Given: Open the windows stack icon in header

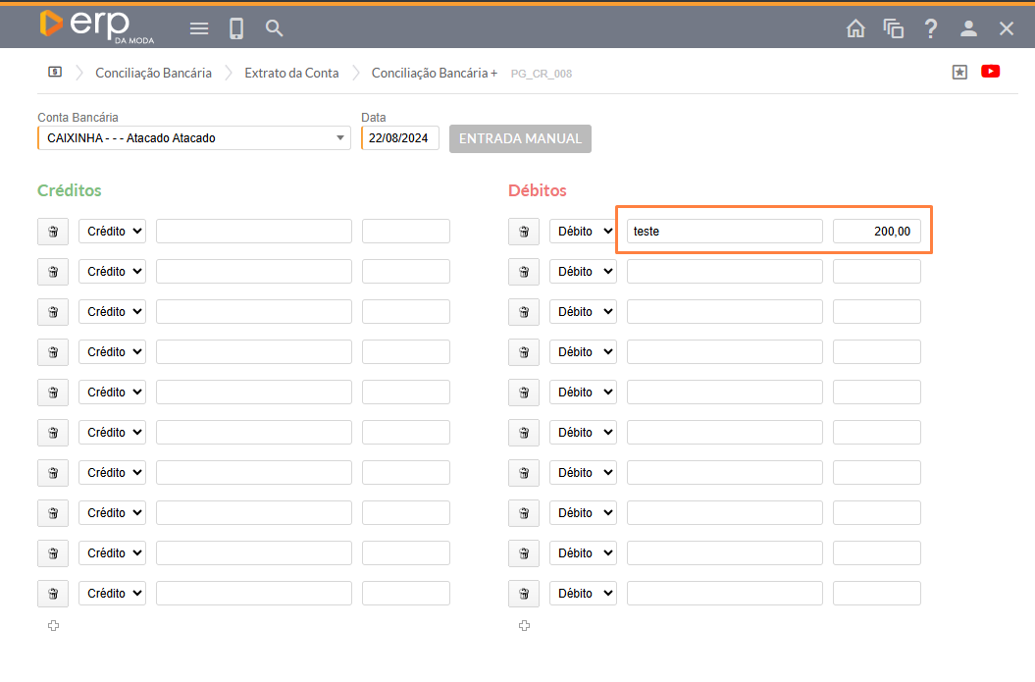Looking at the screenshot, I should tap(893, 28).
